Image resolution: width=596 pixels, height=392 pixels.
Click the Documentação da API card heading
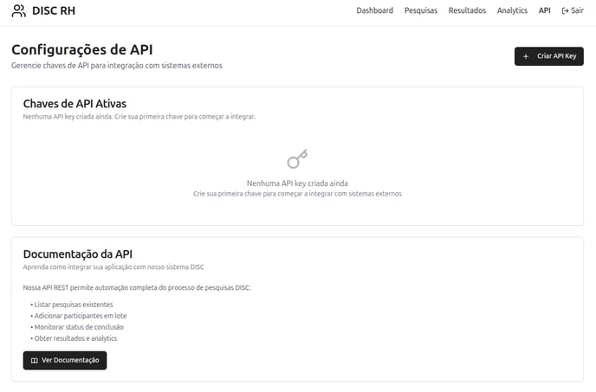pyautogui.click(x=78, y=254)
